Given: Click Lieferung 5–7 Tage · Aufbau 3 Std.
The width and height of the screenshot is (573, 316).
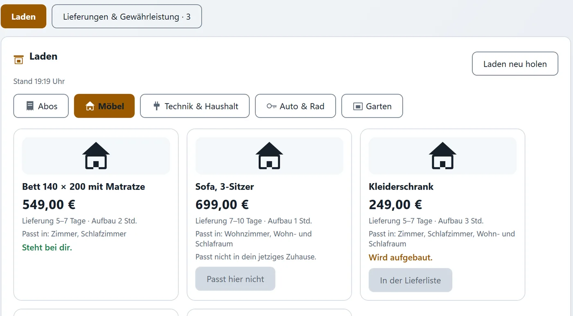Looking at the screenshot, I should click(426, 221).
